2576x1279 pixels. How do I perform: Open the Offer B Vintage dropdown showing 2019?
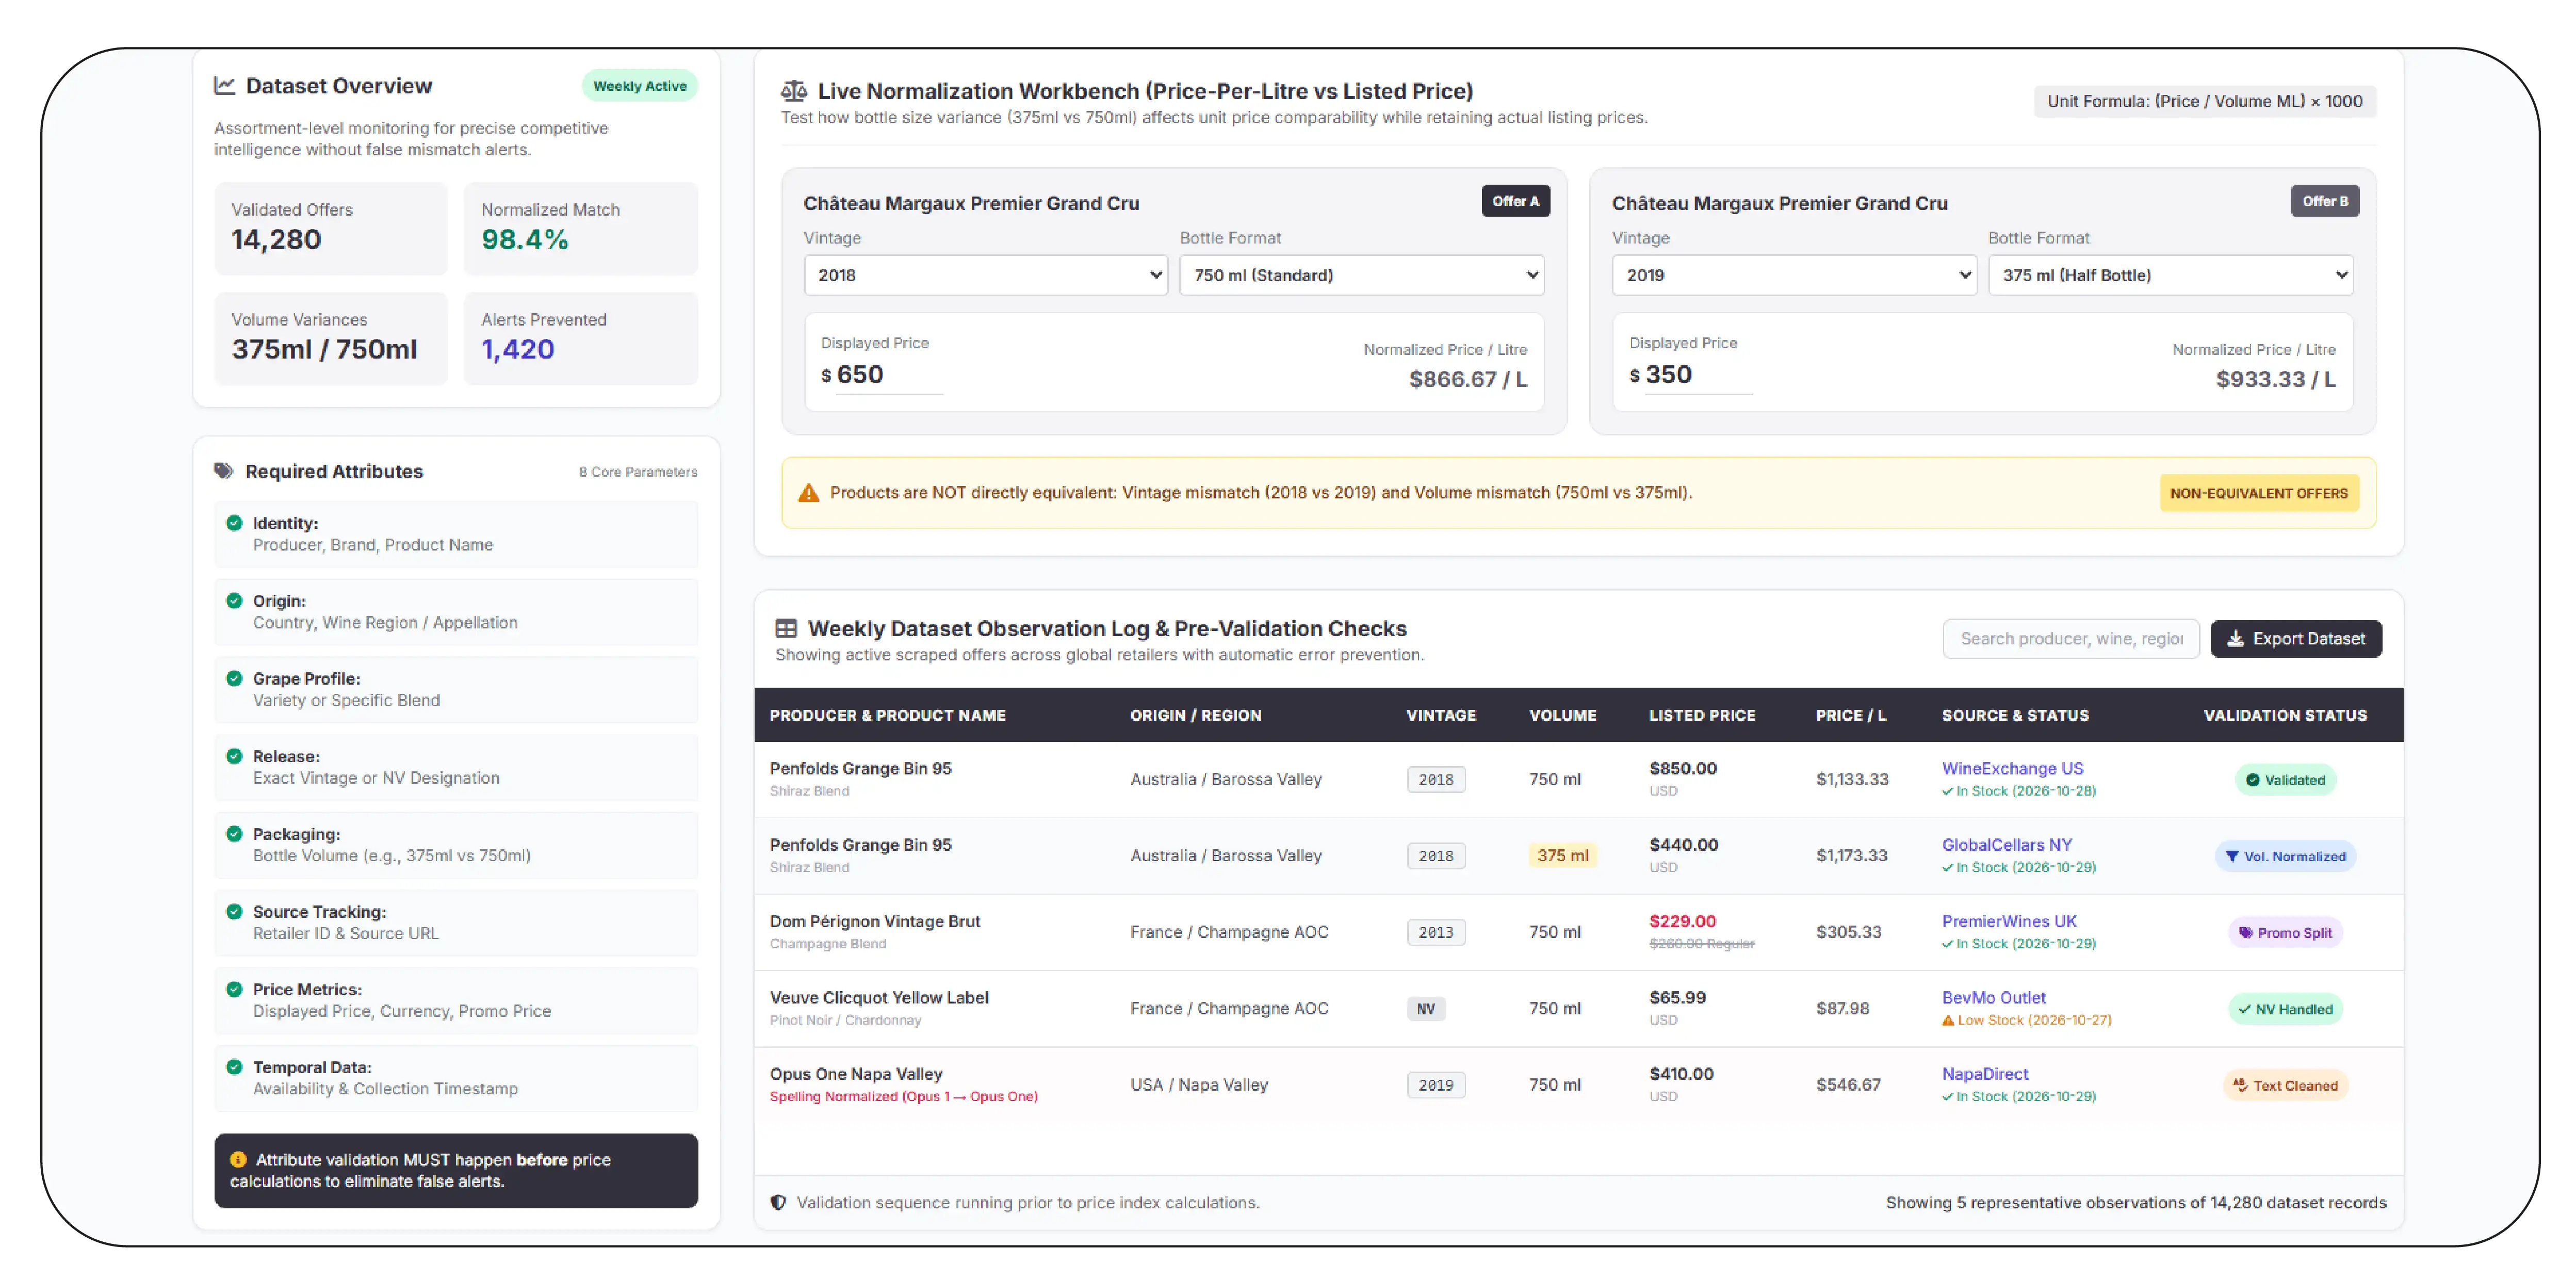pos(1794,275)
